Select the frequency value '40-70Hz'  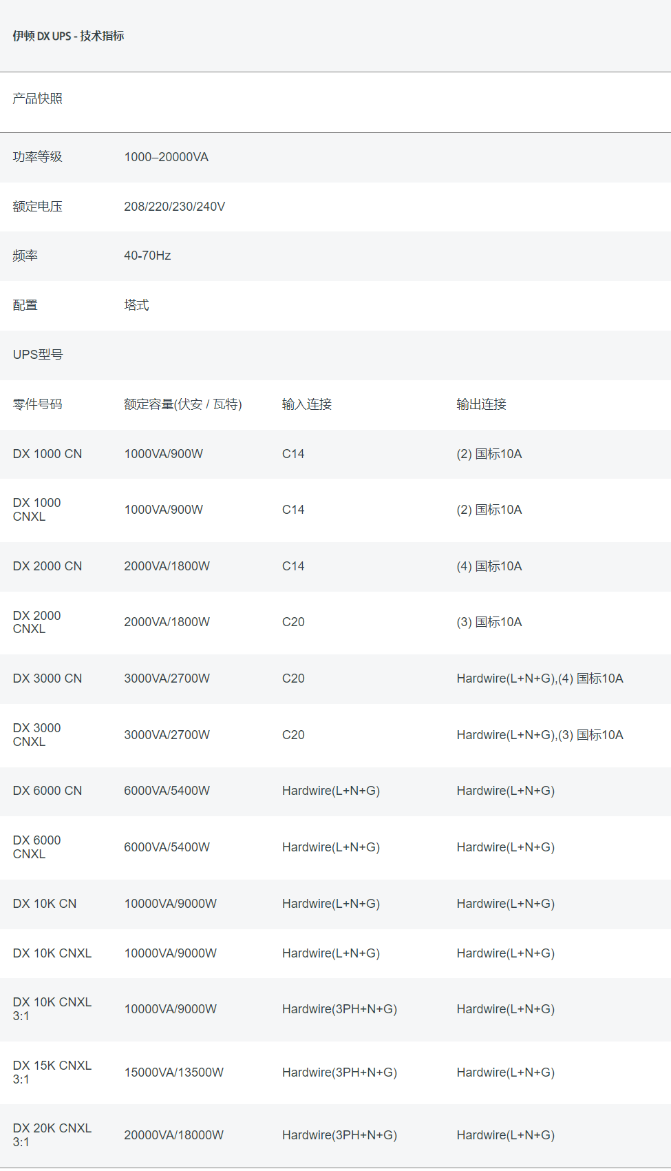point(147,256)
